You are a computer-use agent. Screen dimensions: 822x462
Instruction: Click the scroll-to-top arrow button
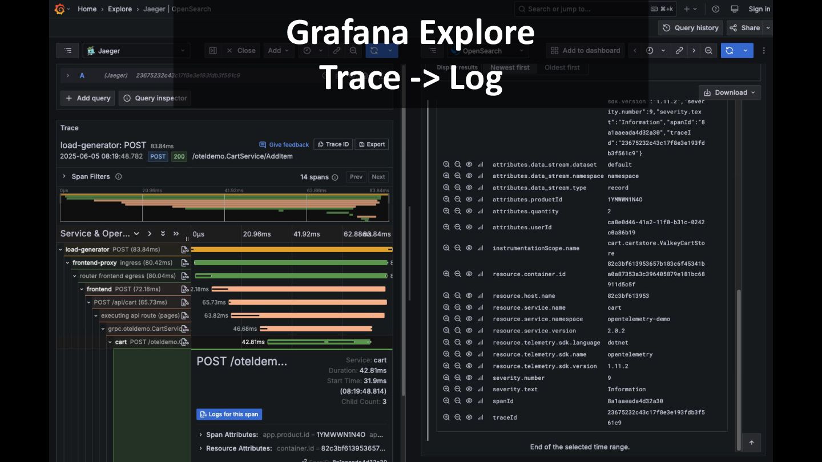click(x=751, y=443)
